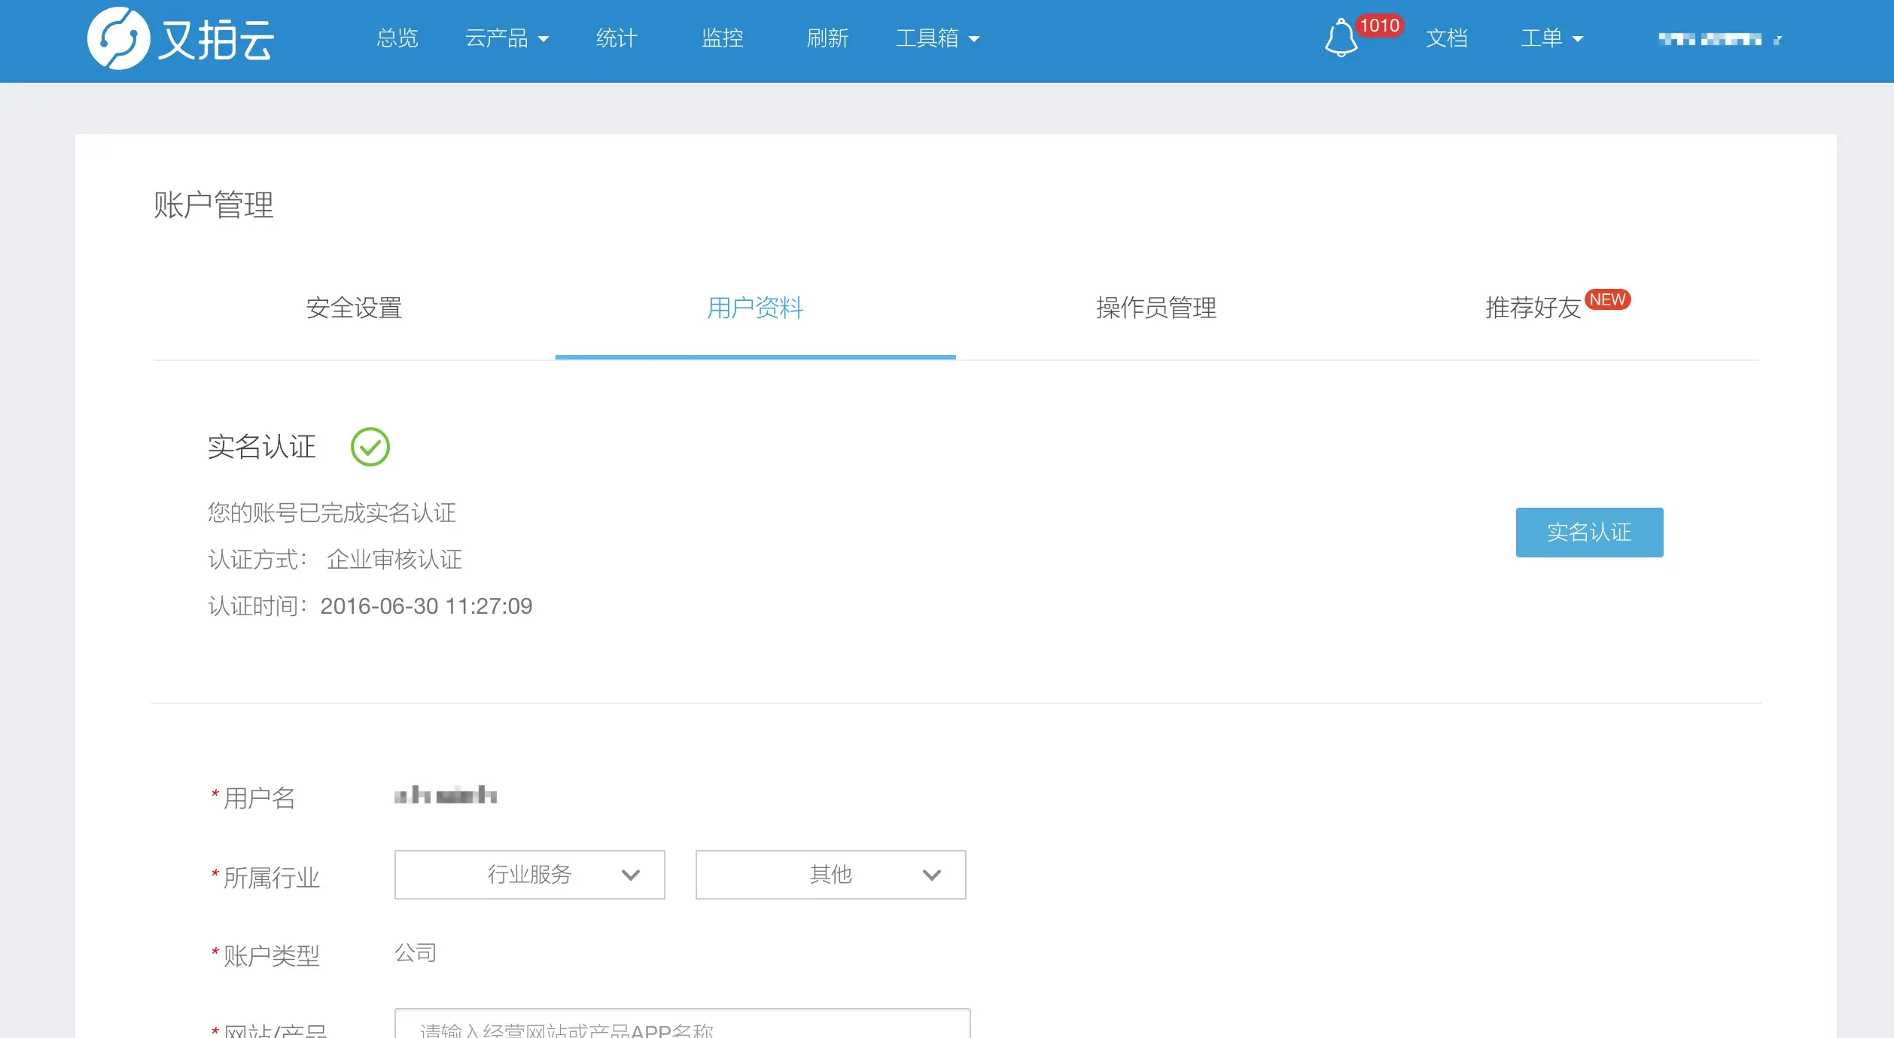The image size is (1894, 1038).
Task: Click the 账户类型 field label
Action: (271, 956)
